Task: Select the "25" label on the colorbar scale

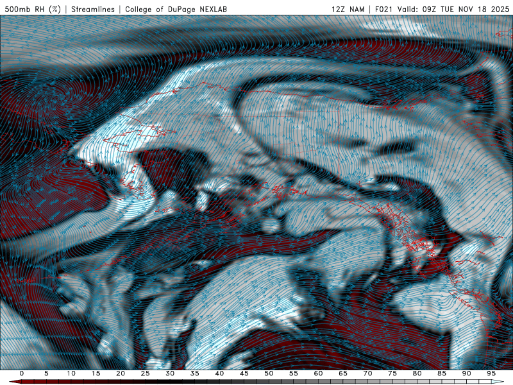Action: (146, 373)
